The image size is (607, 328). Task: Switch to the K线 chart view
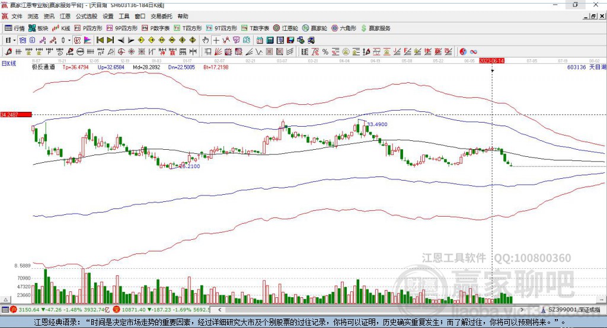tap(61, 28)
